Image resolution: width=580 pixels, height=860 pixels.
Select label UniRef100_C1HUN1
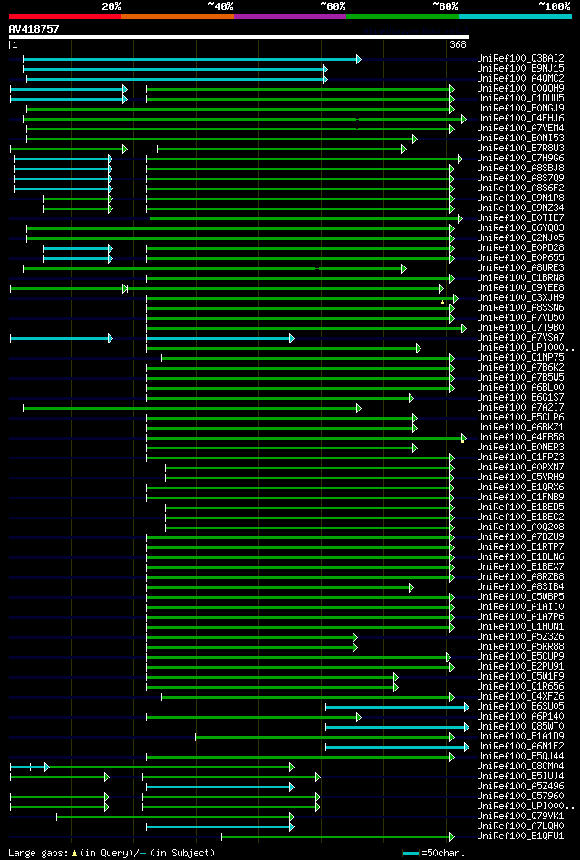point(521,626)
